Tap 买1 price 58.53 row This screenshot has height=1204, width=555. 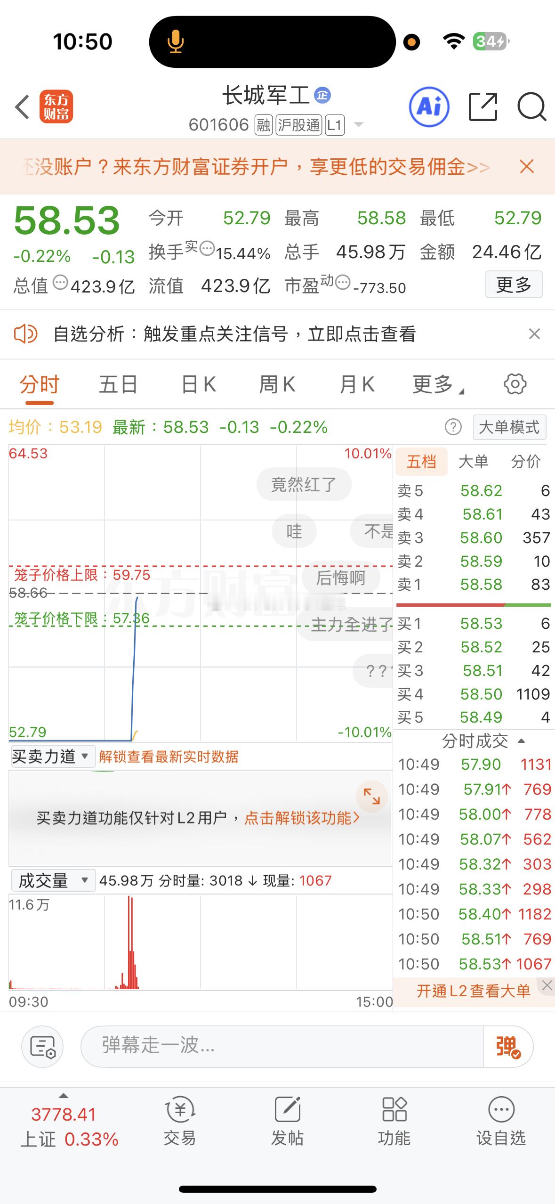[x=474, y=624]
